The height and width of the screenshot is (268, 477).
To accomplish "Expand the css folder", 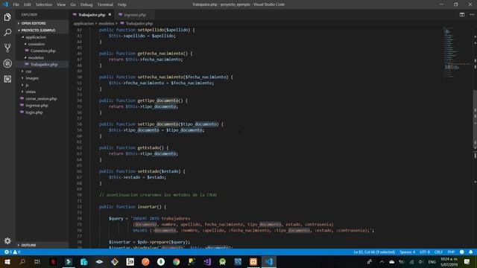I will 42,71.
